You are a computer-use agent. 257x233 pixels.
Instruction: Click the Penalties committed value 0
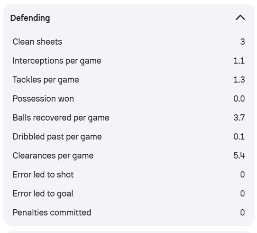pos(243,213)
